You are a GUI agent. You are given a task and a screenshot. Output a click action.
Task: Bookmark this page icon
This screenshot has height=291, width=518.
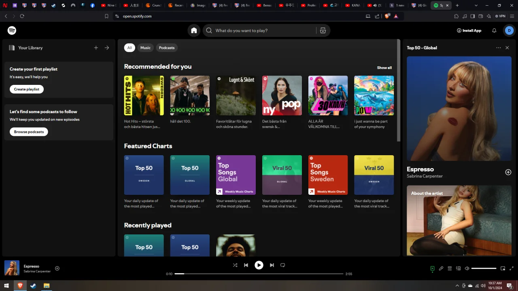[106, 16]
